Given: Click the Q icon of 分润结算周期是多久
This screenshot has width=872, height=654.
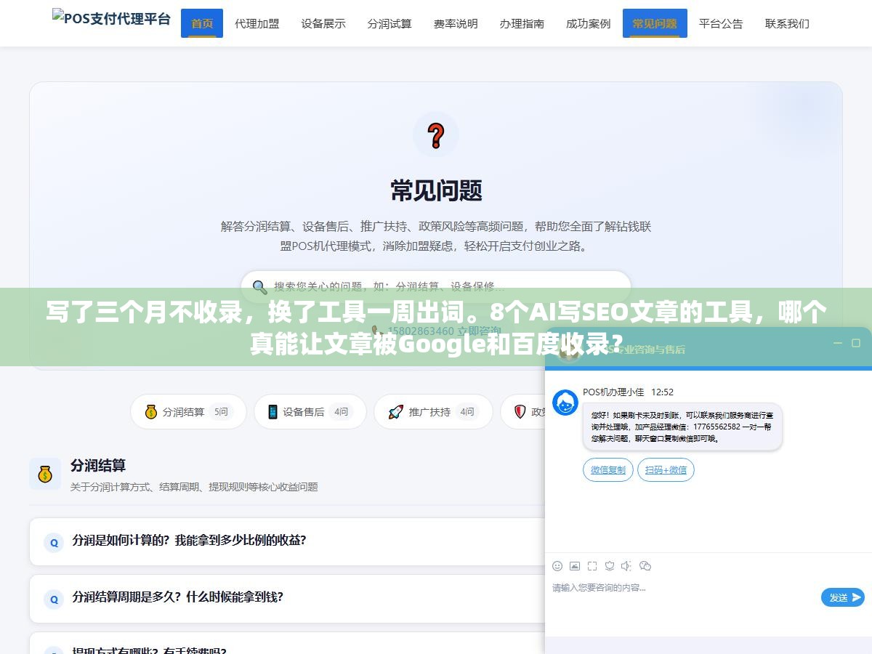Looking at the screenshot, I should [x=54, y=599].
